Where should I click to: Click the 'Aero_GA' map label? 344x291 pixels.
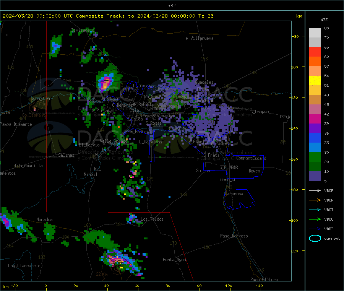pos(228,180)
